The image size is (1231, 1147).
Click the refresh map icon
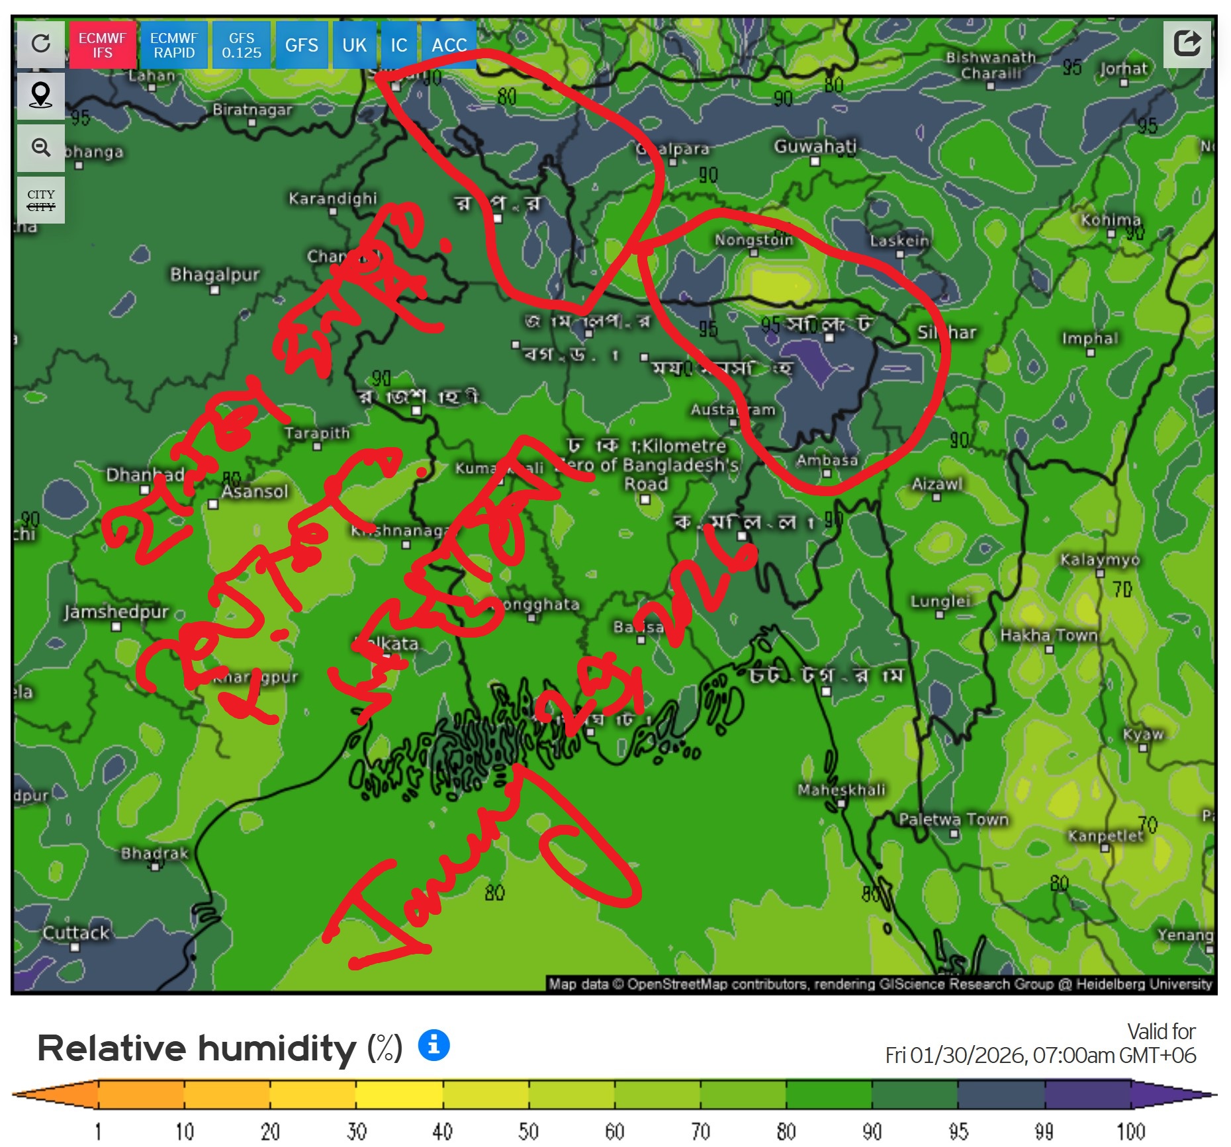click(40, 44)
